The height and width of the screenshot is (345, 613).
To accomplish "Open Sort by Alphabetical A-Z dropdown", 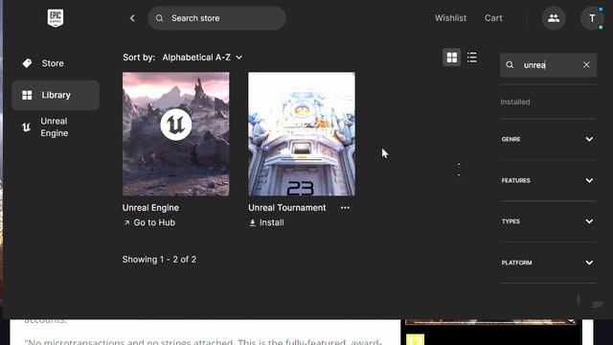I will coord(202,57).
